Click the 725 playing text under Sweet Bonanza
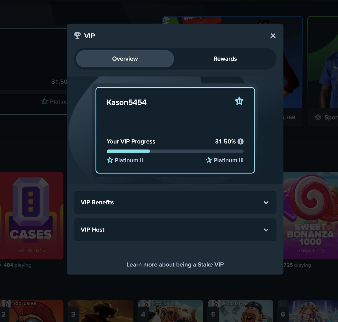 coord(297,265)
